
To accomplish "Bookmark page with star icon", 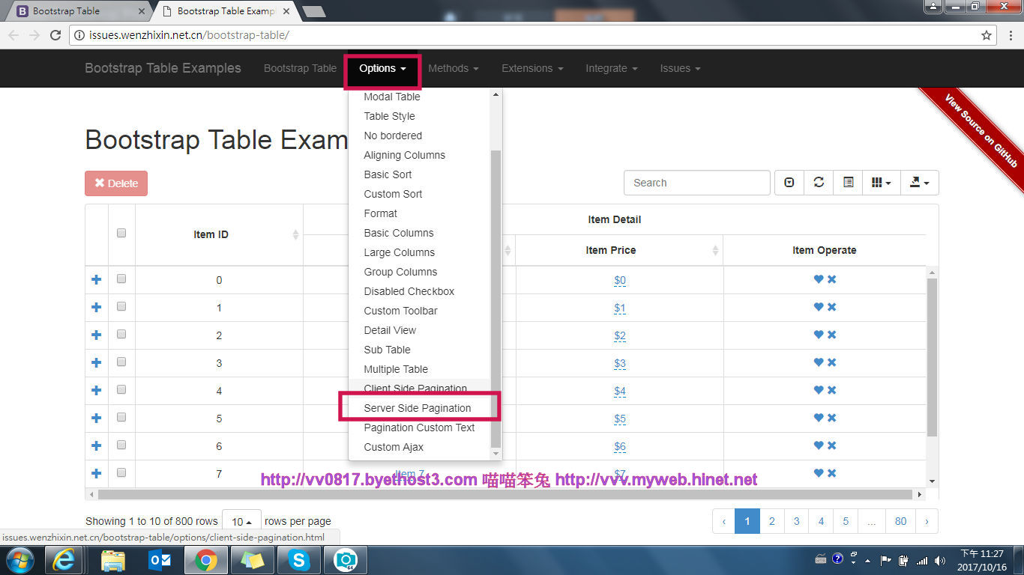I will [987, 35].
